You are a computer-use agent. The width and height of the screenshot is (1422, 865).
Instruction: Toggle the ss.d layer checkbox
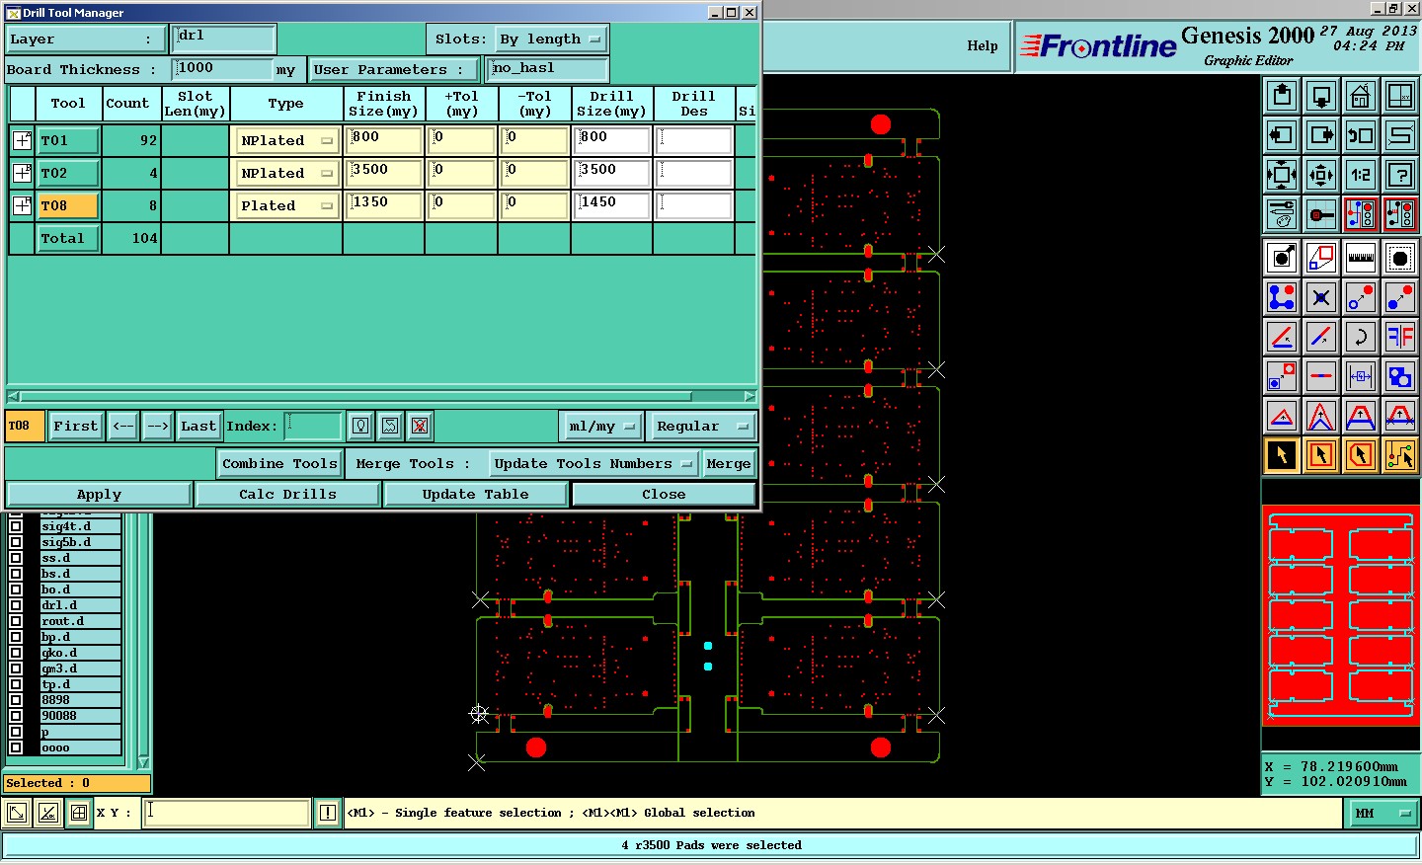pyautogui.click(x=16, y=558)
